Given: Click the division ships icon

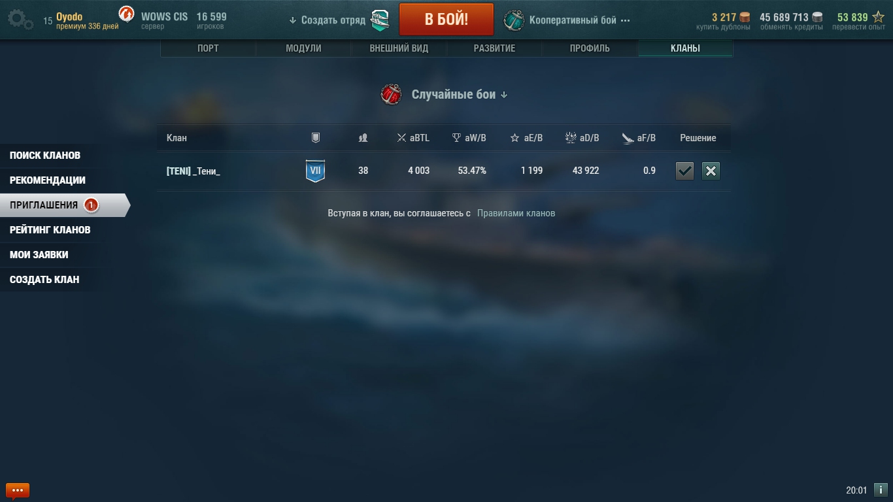Looking at the screenshot, I should (x=380, y=20).
